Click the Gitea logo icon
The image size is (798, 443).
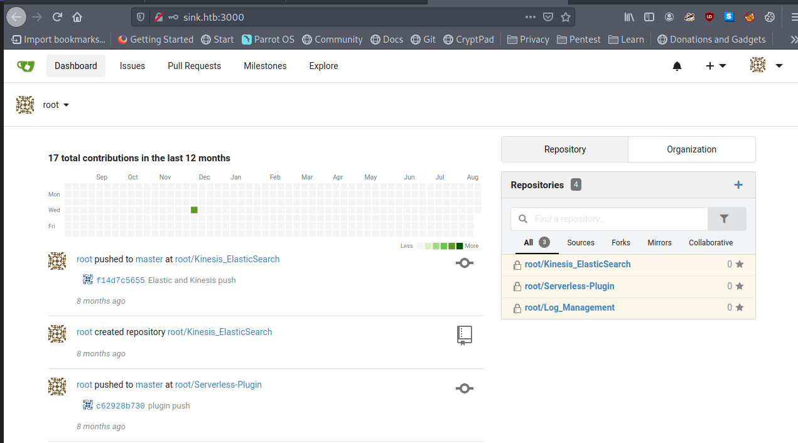(x=26, y=66)
